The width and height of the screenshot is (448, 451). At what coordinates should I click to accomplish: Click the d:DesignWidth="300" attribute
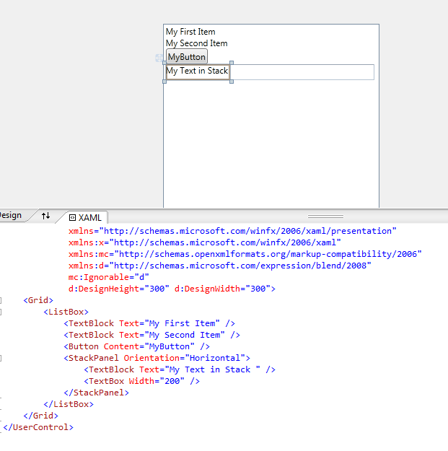(223, 289)
